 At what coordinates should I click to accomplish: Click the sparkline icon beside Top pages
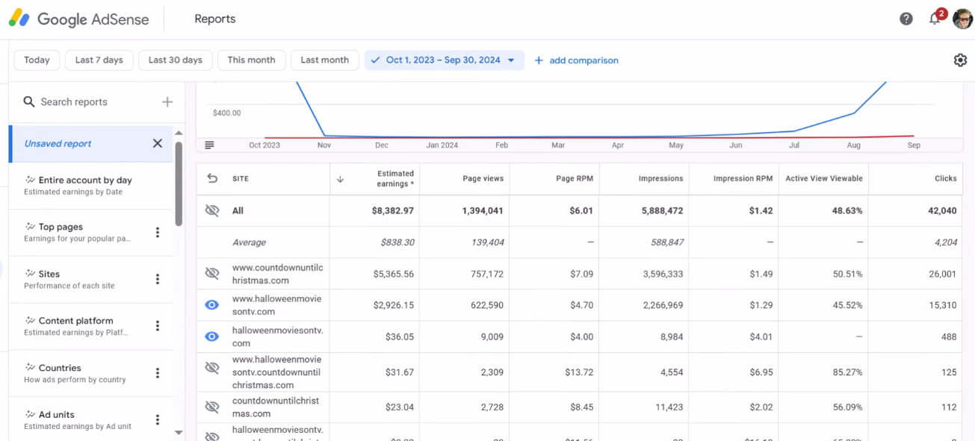(30, 227)
